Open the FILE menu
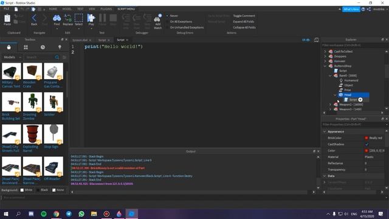The image size is (389, 219). point(6,9)
